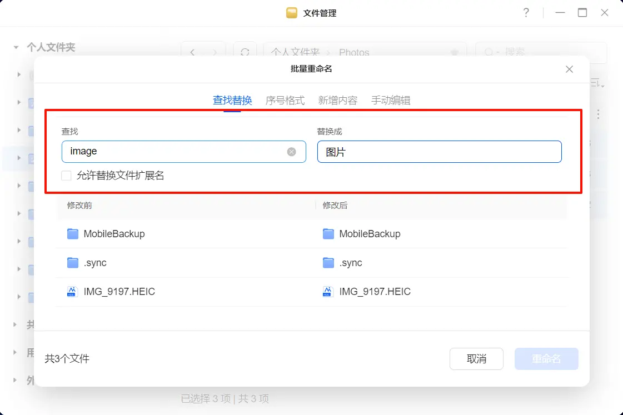Focus the 替换成 input field
Viewport: 623px width, 415px height.
[x=439, y=152]
